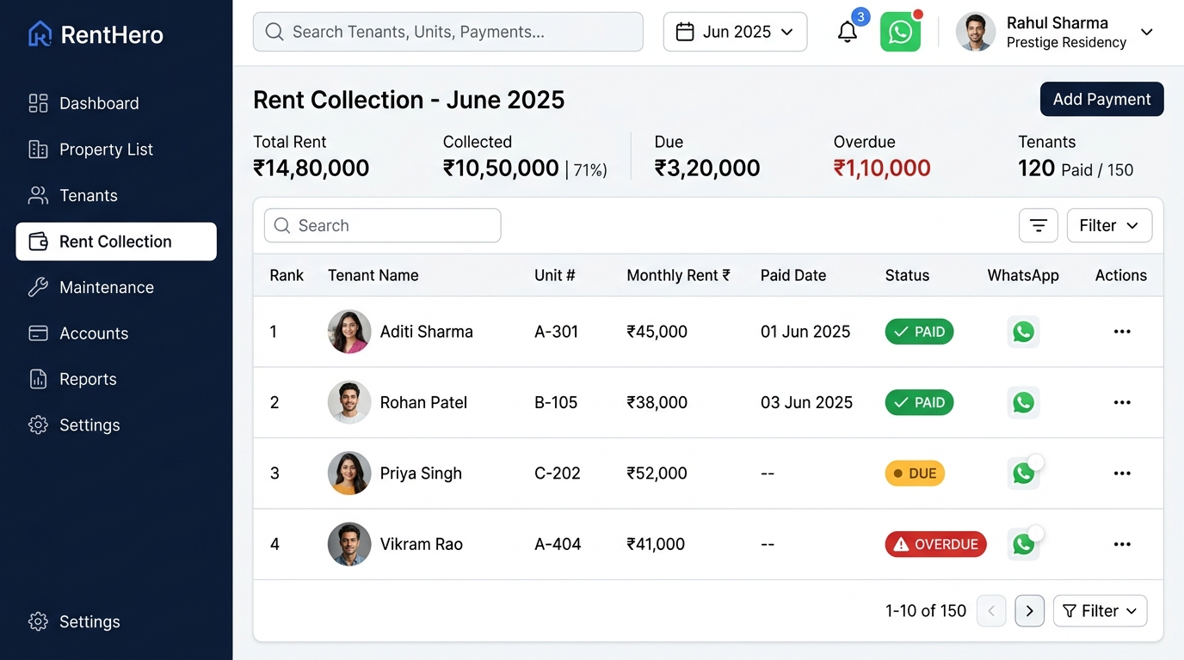Screen dimensions: 1184x660
Task: Open the notifications bell
Action: pyautogui.click(x=848, y=32)
